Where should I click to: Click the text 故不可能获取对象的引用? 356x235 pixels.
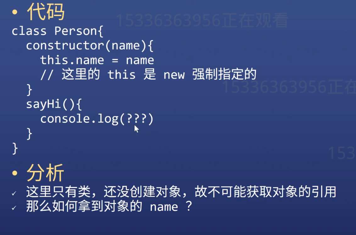(x=265, y=192)
